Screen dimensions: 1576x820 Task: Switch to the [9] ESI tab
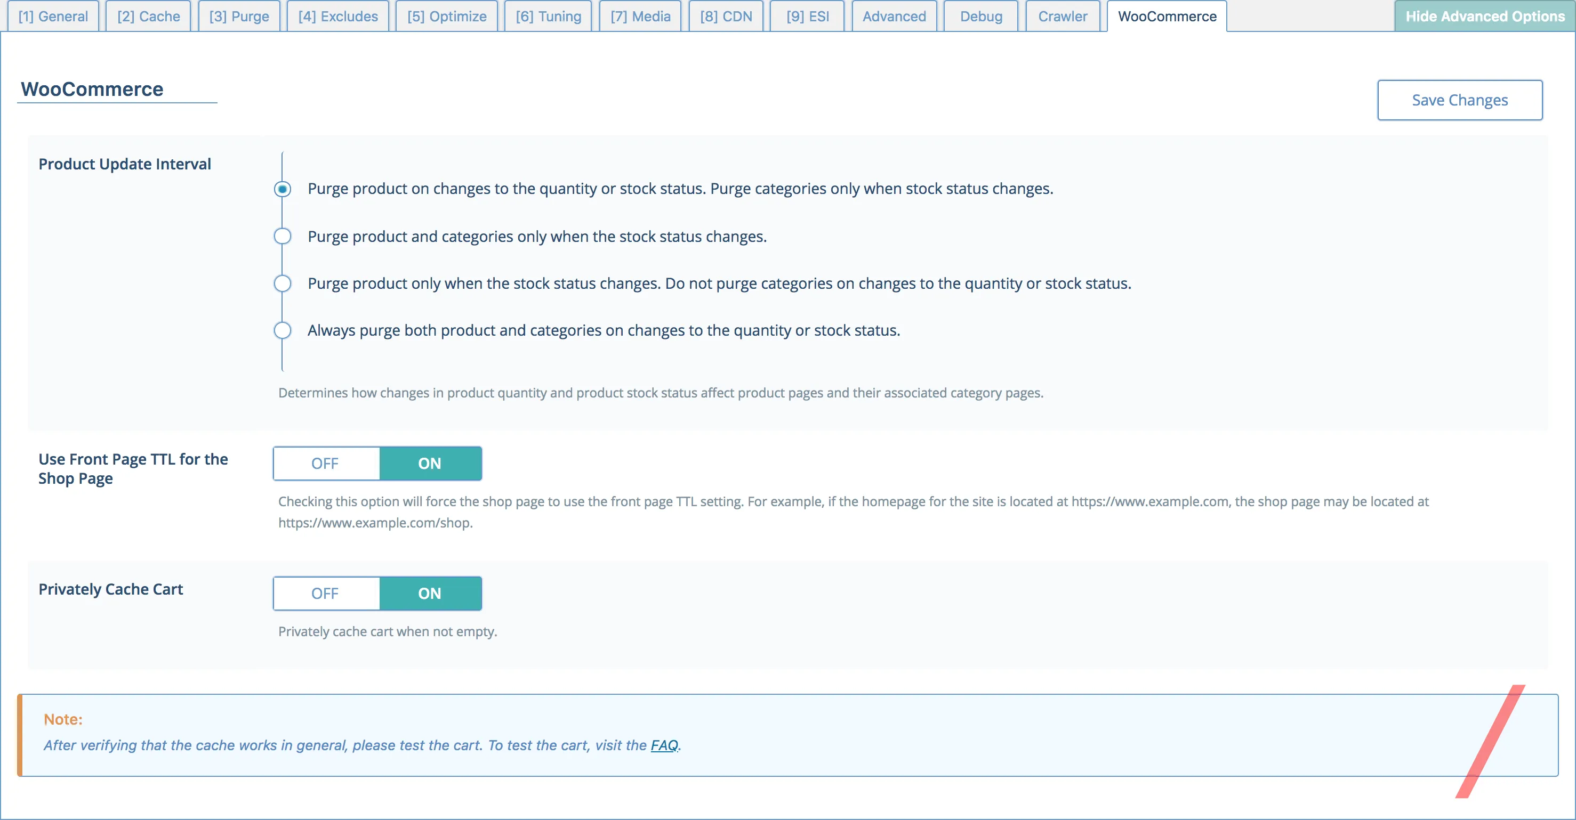pyautogui.click(x=806, y=16)
